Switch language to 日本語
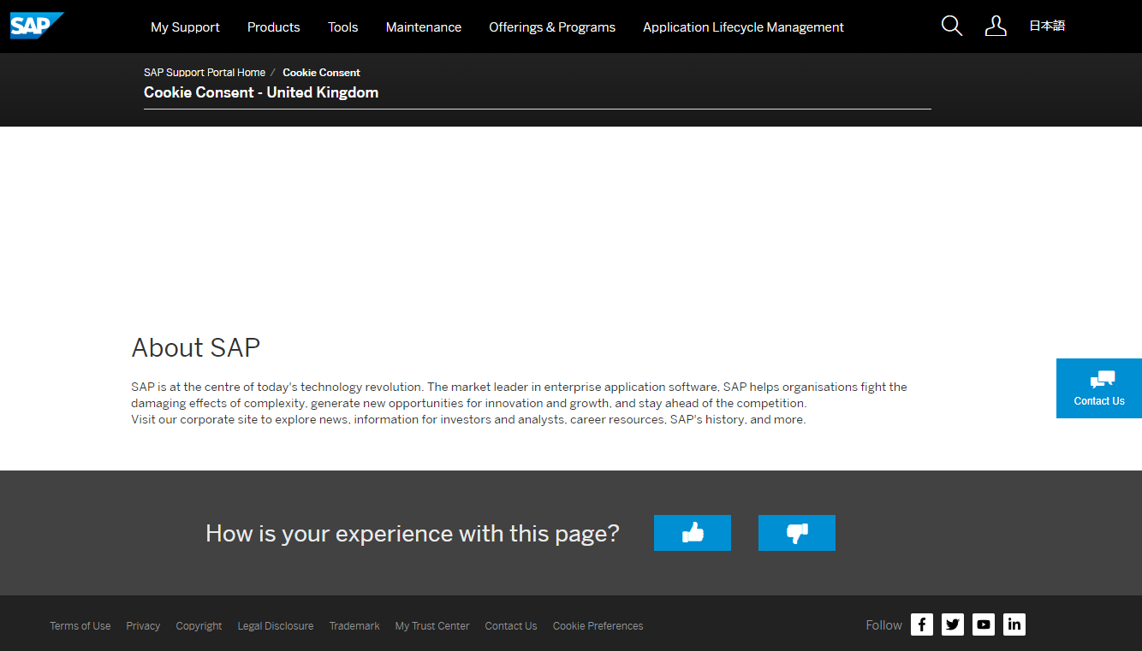 pos(1047,26)
